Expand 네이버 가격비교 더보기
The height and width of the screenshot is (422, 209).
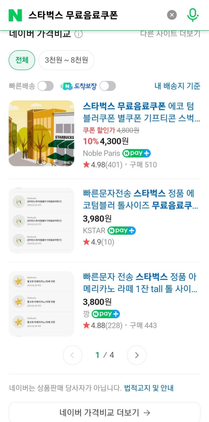coord(104,413)
